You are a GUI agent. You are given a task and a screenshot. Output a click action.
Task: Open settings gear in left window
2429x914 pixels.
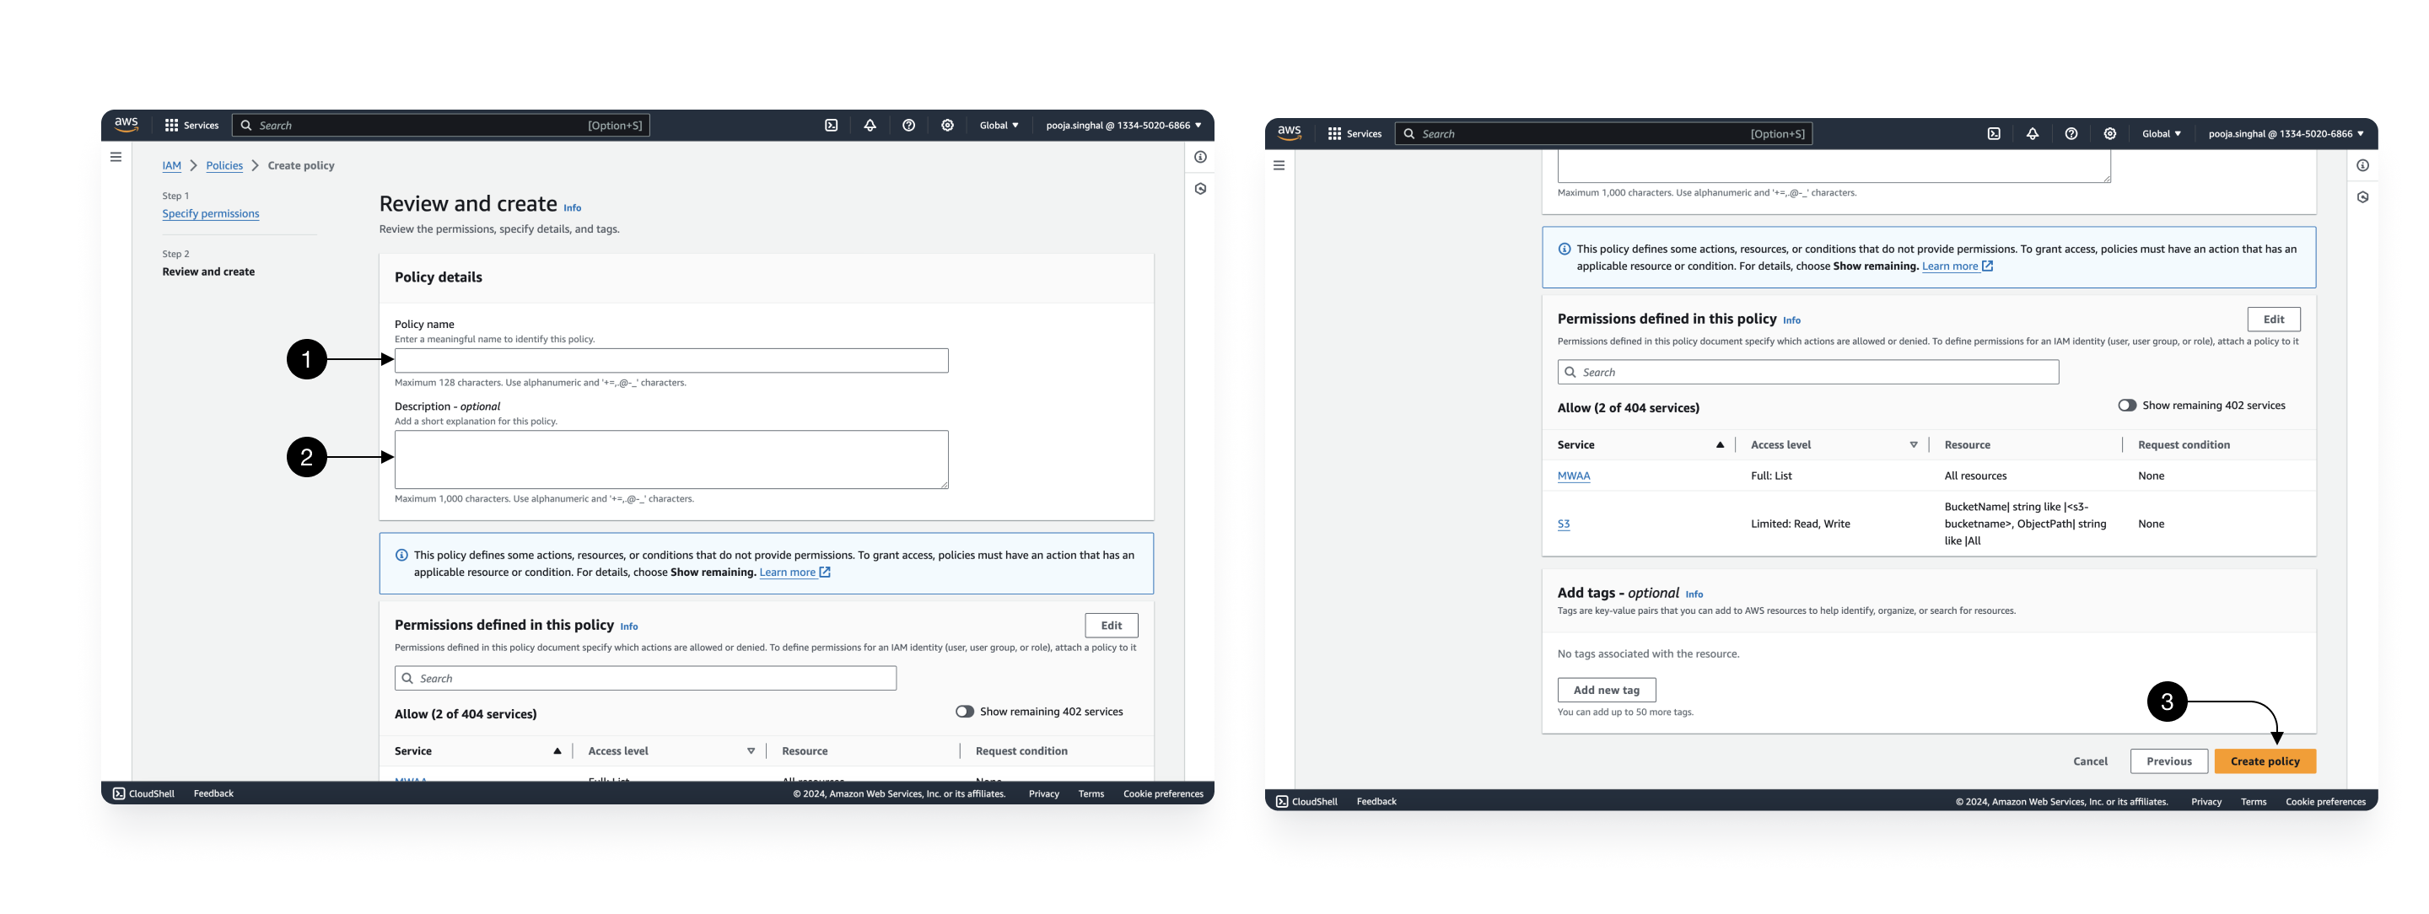coord(946,126)
